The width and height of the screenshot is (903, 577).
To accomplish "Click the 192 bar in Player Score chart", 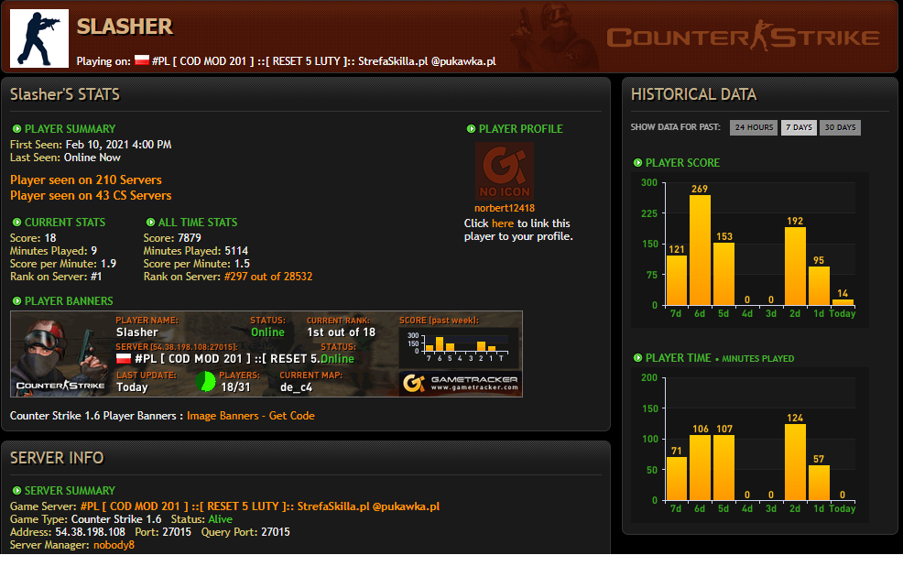I will (x=795, y=266).
